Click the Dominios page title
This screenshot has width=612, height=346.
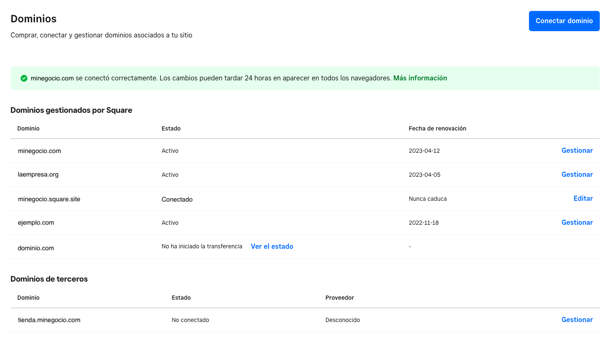[34, 19]
